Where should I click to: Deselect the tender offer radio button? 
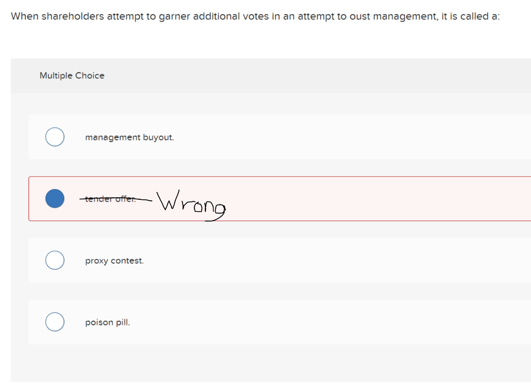[x=54, y=198]
